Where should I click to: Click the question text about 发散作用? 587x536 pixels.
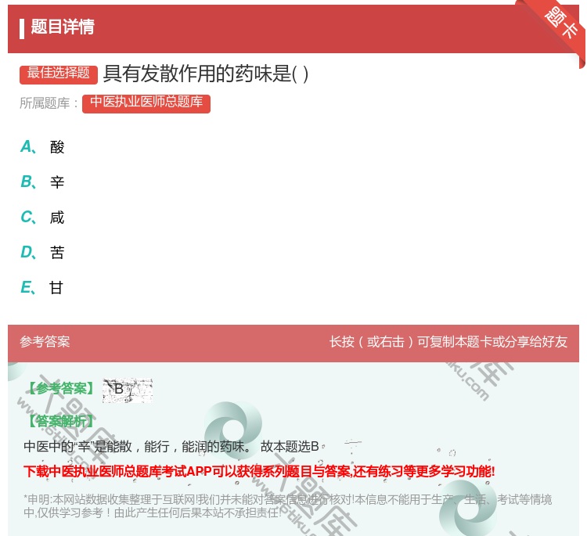tap(206, 74)
